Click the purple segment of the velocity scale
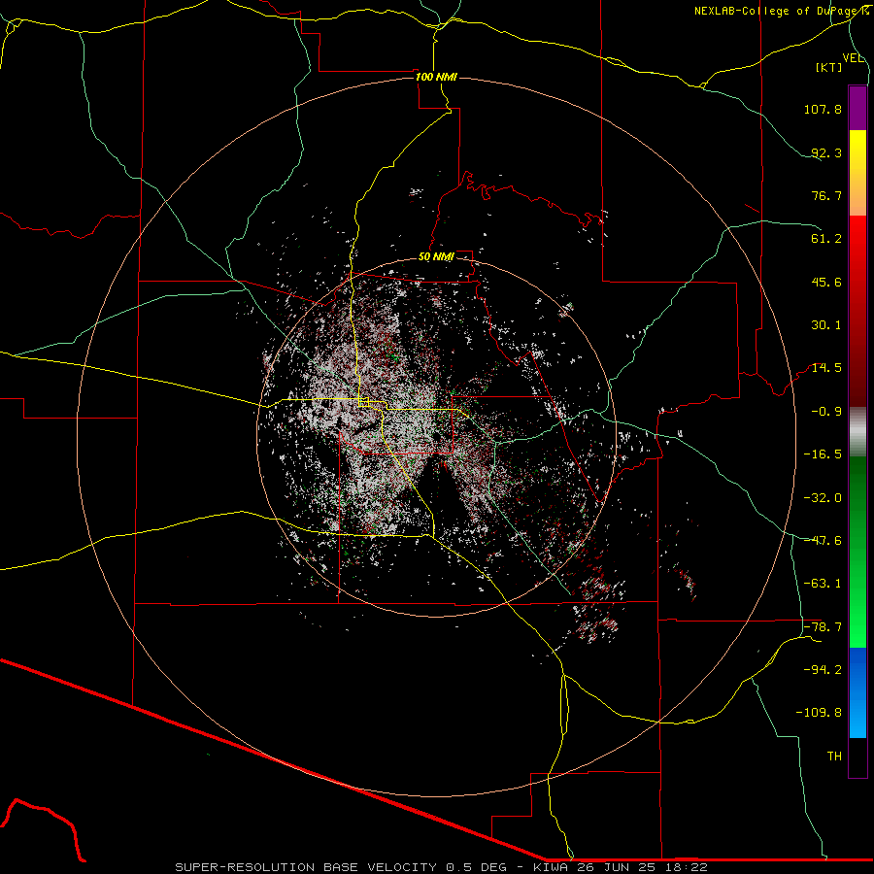Viewport: 874px width, 874px height. pos(857,108)
